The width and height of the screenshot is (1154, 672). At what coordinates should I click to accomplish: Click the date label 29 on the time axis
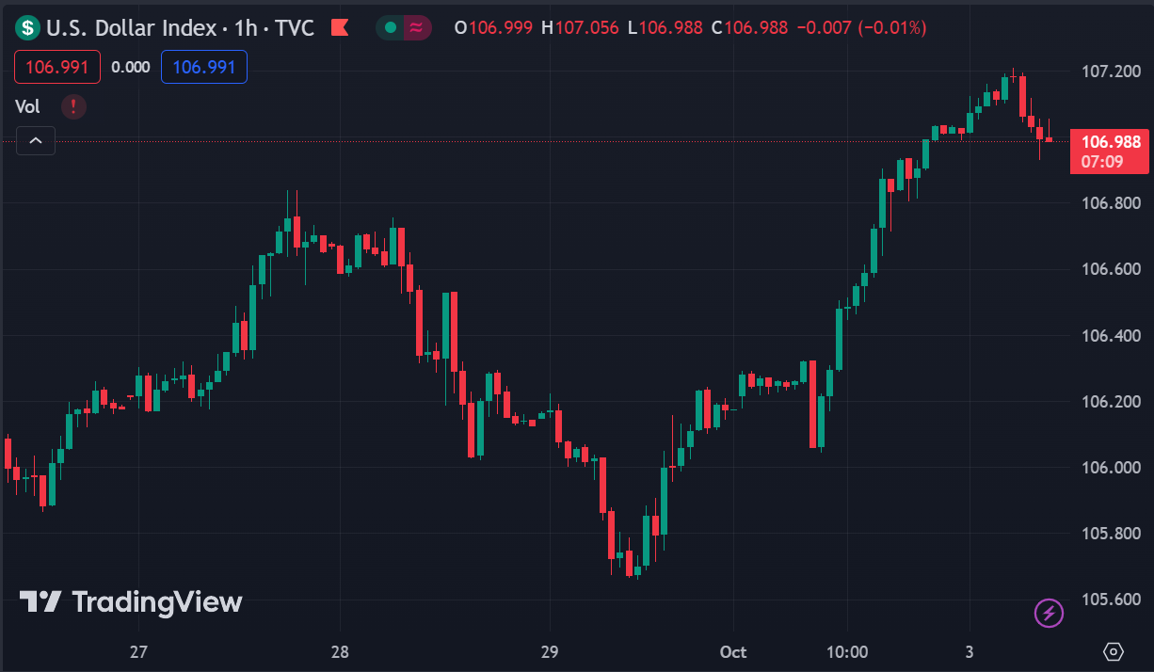[x=551, y=652]
